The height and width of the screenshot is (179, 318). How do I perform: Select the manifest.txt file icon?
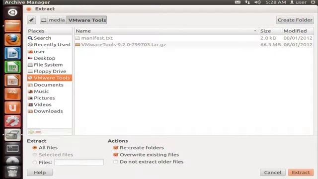(x=78, y=38)
